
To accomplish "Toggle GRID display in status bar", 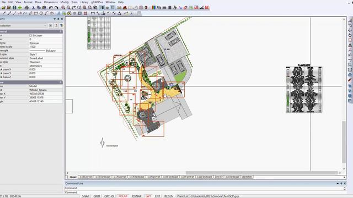I will pyautogui.click(x=97, y=196).
